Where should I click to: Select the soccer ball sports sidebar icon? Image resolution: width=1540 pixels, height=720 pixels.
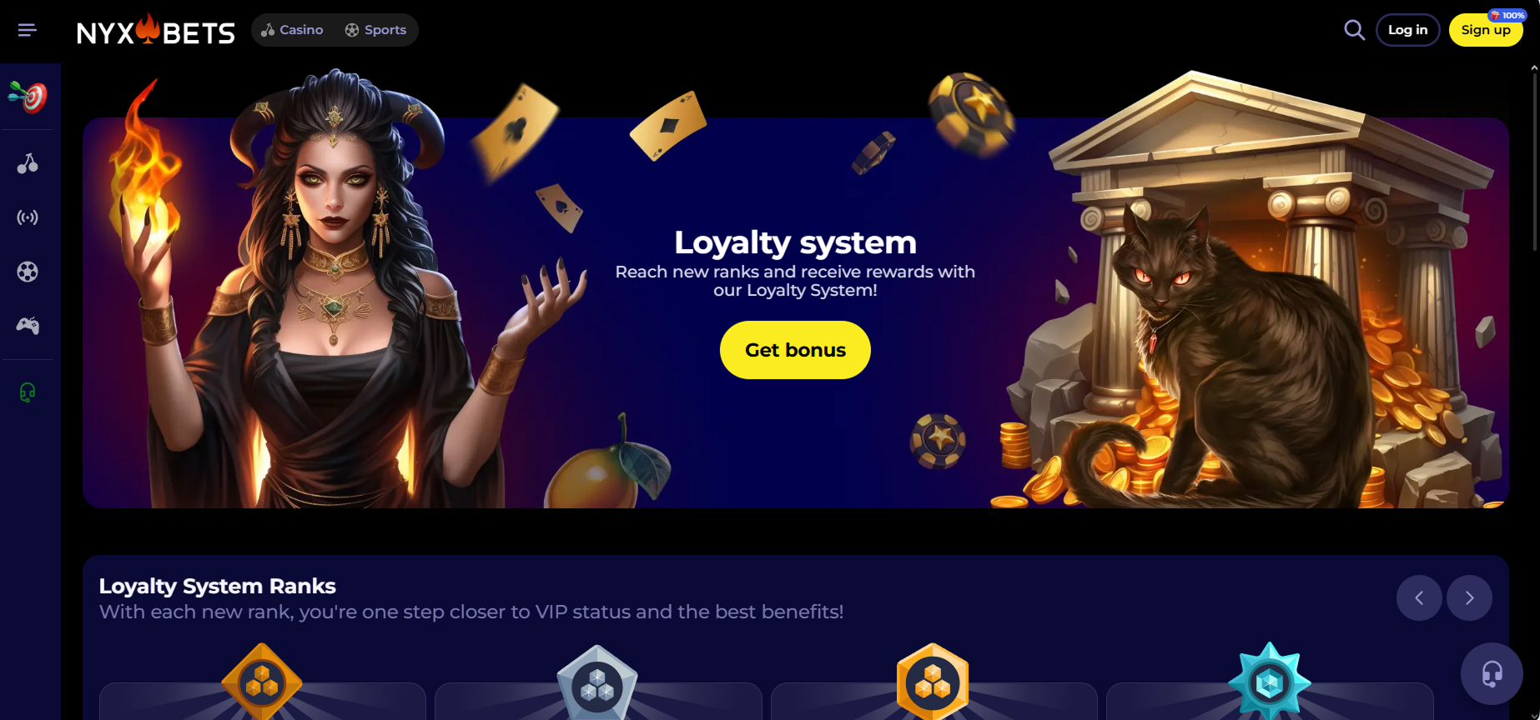tap(28, 272)
